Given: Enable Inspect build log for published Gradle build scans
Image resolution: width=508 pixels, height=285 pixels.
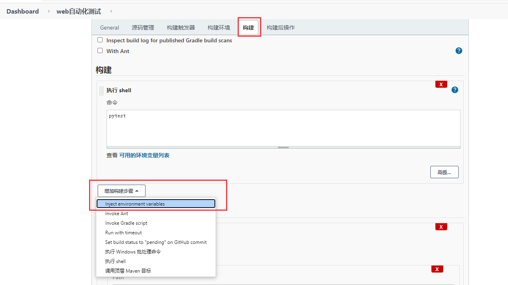Looking at the screenshot, I should tap(100, 40).
